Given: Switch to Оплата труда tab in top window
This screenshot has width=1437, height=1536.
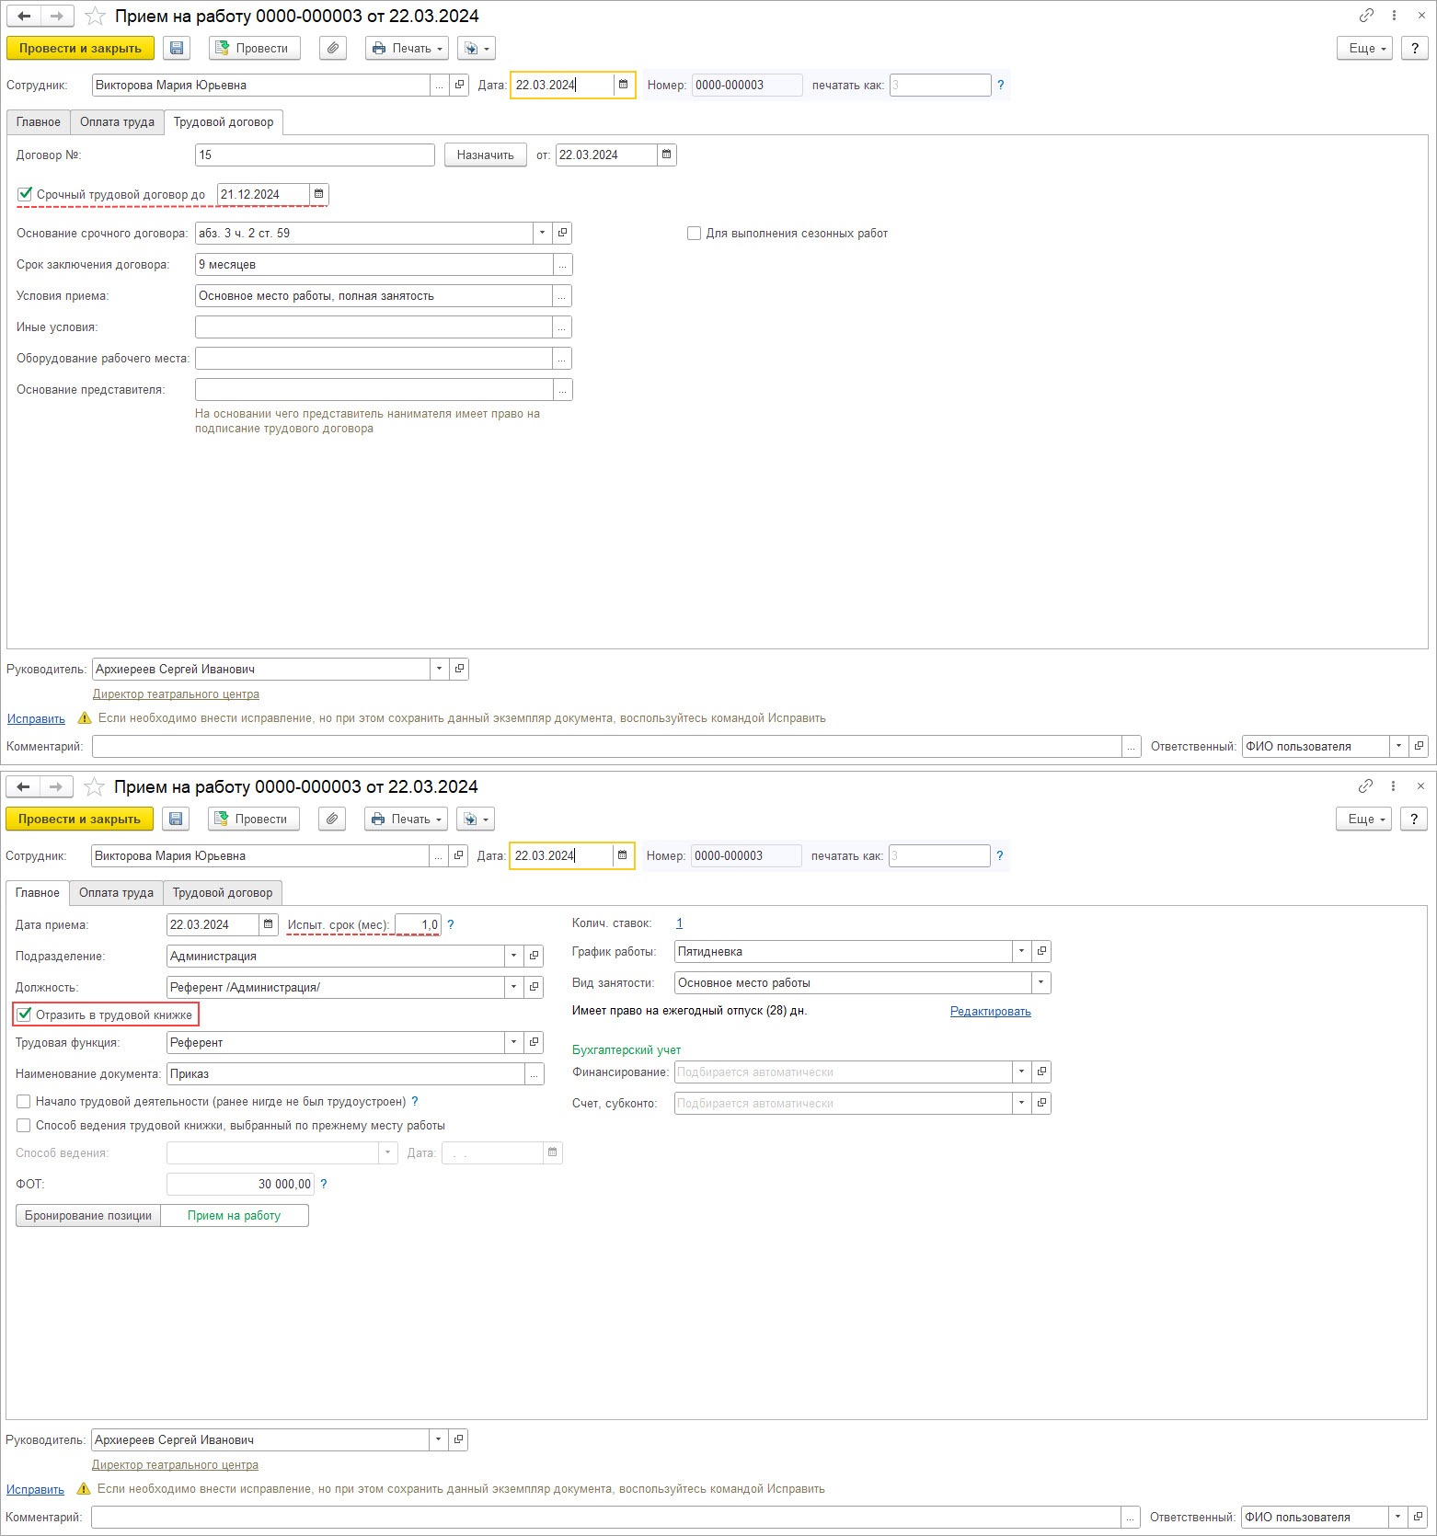Looking at the screenshot, I should pyautogui.click(x=117, y=121).
